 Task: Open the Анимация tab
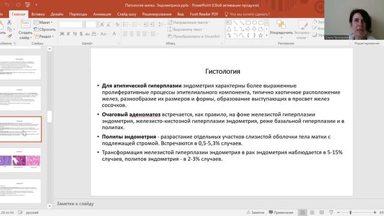coord(102,14)
